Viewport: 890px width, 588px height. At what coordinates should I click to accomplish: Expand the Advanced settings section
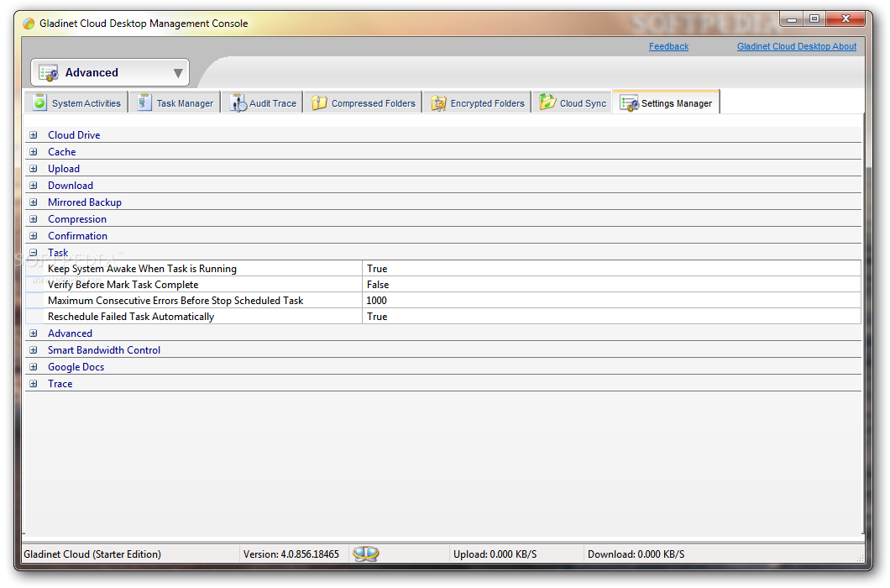coord(34,333)
